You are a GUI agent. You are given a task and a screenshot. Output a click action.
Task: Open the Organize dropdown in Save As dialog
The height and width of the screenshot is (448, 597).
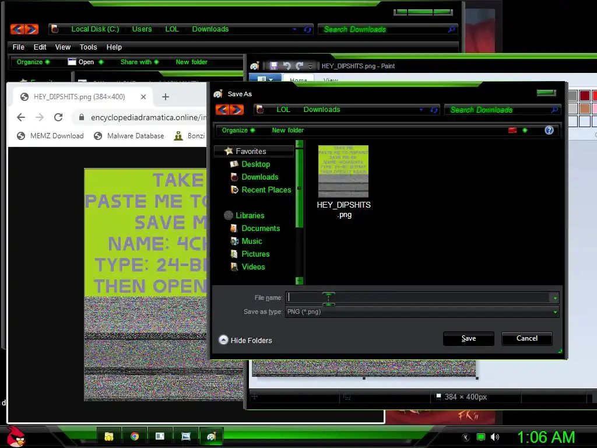click(238, 130)
